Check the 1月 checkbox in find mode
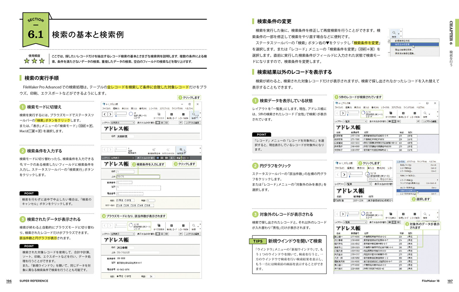This screenshot has width=459, height=292. click(118, 206)
